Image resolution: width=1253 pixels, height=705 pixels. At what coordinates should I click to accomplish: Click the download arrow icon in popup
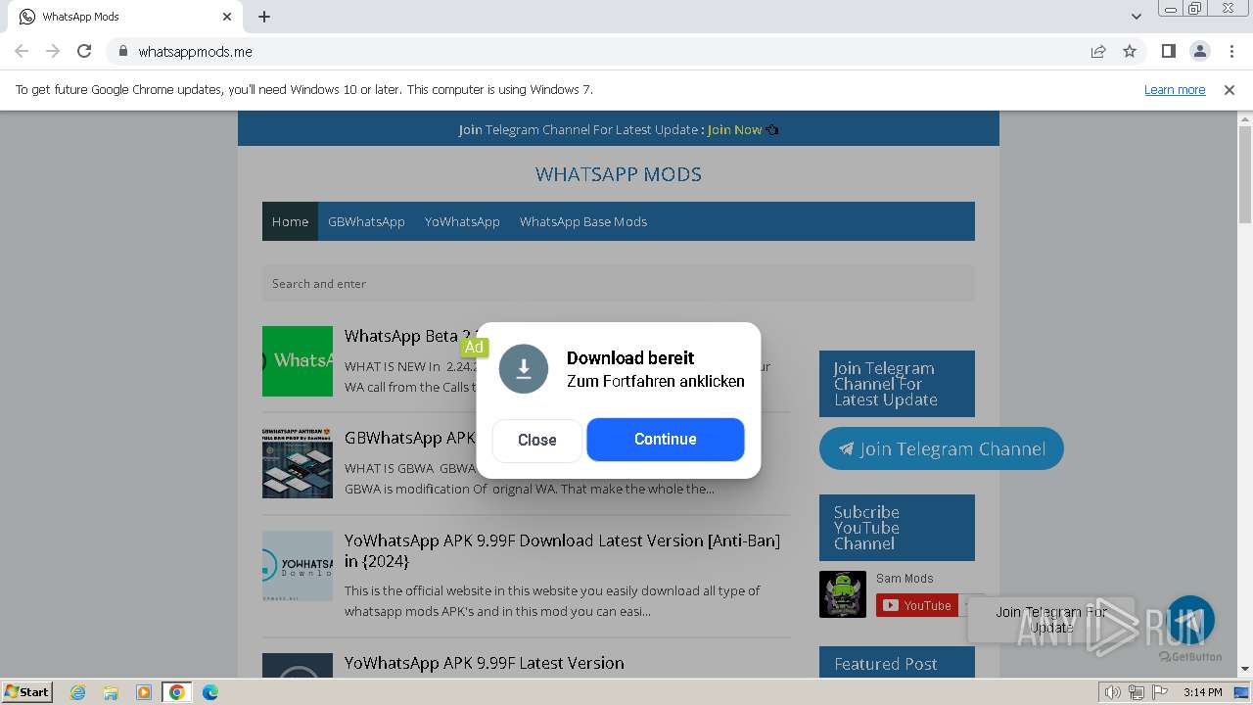tap(524, 369)
